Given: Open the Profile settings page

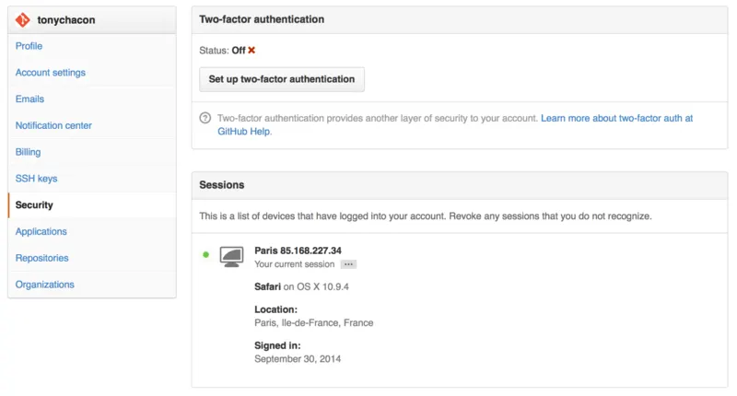Looking at the screenshot, I should (x=29, y=46).
